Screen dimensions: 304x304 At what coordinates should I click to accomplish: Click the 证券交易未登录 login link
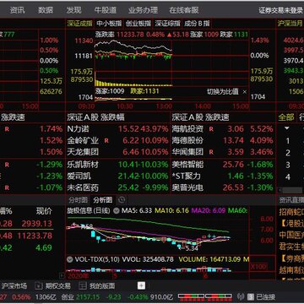tap(281, 10)
